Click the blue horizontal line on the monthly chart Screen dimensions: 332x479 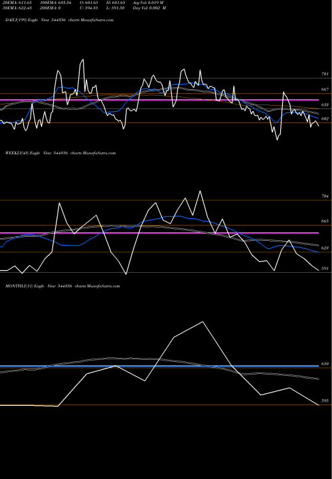159,366
